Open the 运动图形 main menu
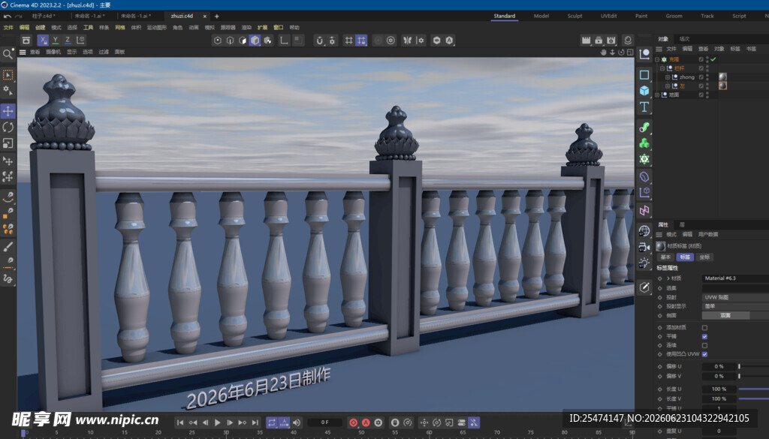 coord(156,28)
